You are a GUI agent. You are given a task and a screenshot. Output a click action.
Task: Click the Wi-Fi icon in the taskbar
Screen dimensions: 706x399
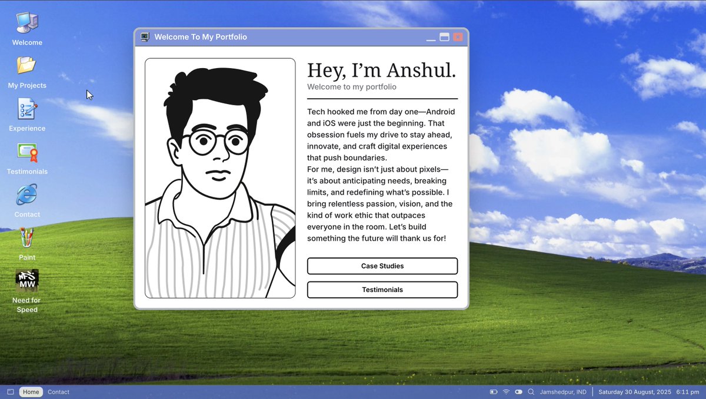(506, 392)
